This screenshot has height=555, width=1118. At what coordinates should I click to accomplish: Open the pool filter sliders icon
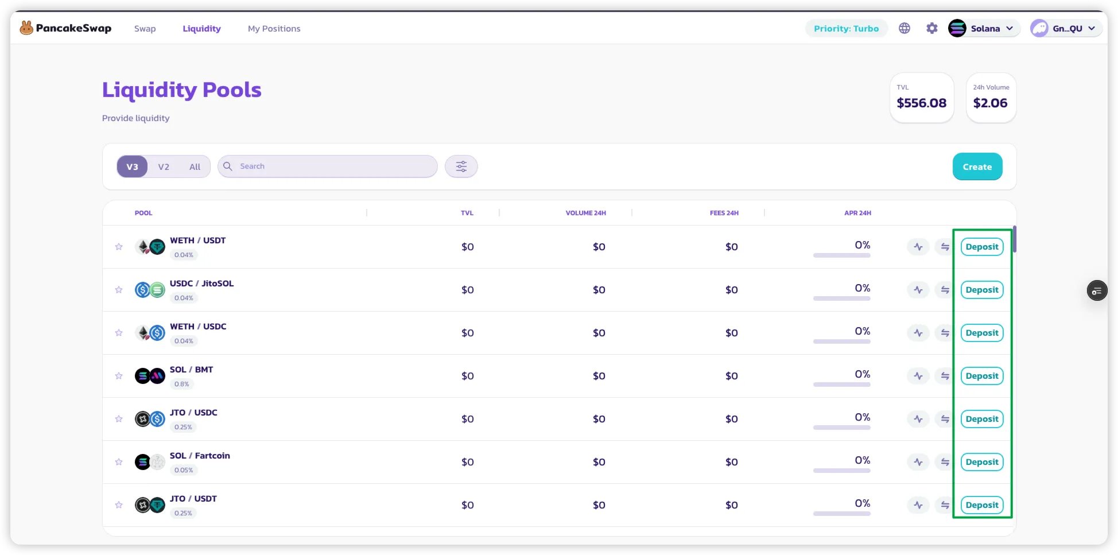pyautogui.click(x=461, y=166)
